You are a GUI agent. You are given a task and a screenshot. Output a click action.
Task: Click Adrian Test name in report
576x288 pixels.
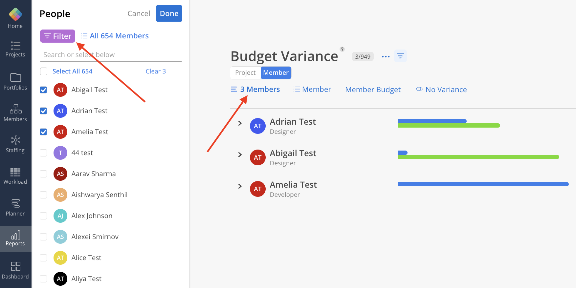(293, 122)
